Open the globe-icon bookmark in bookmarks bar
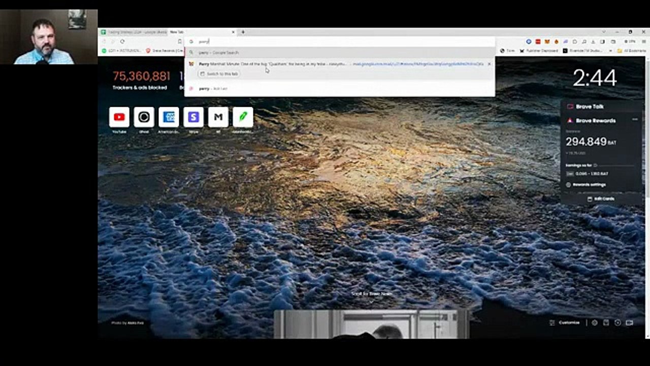 507,51
